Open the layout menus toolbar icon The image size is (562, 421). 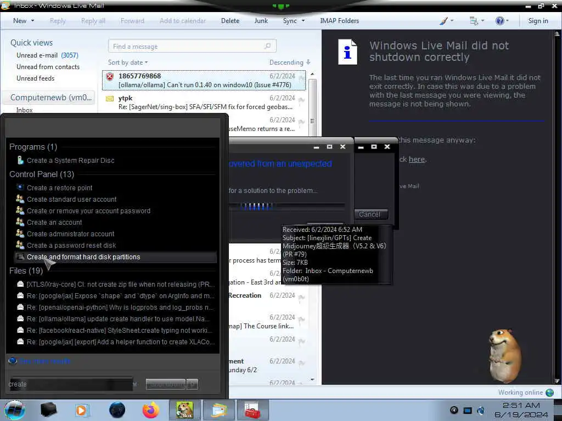[474, 21]
